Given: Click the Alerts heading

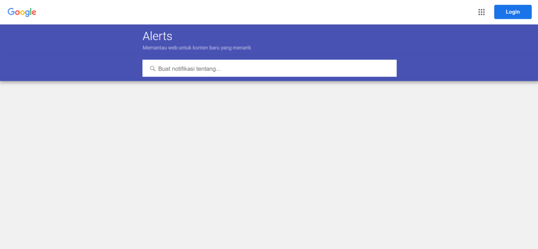Looking at the screenshot, I should tap(158, 36).
